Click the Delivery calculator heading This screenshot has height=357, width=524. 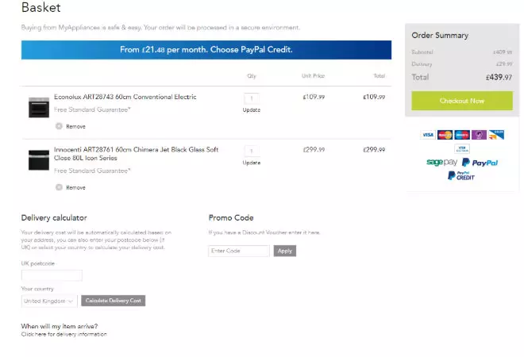coord(54,217)
